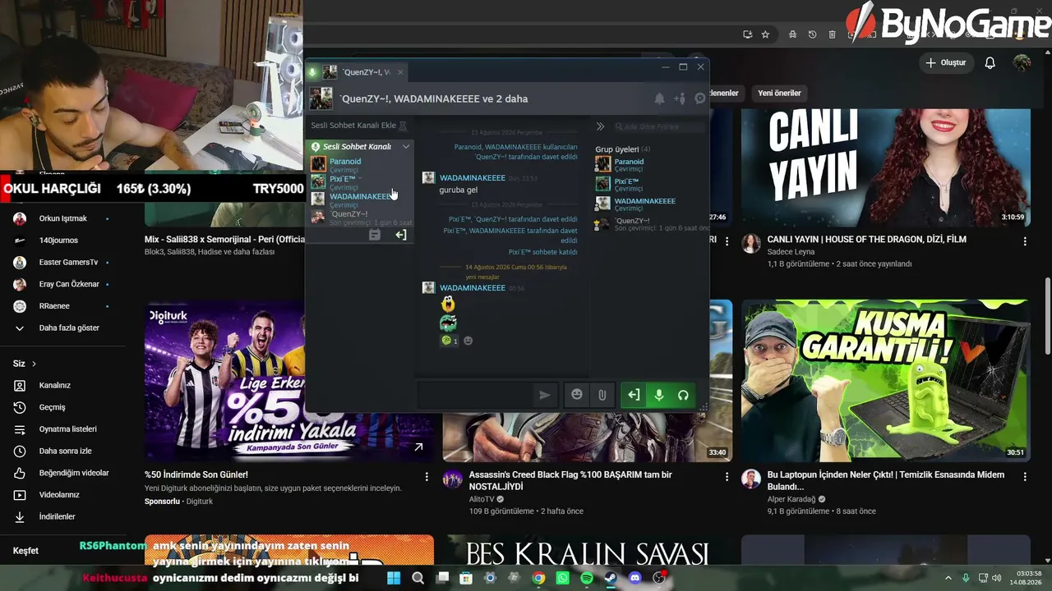1052x591 pixels.
Task: Open RRaenee channel subscription
Action: click(56, 306)
